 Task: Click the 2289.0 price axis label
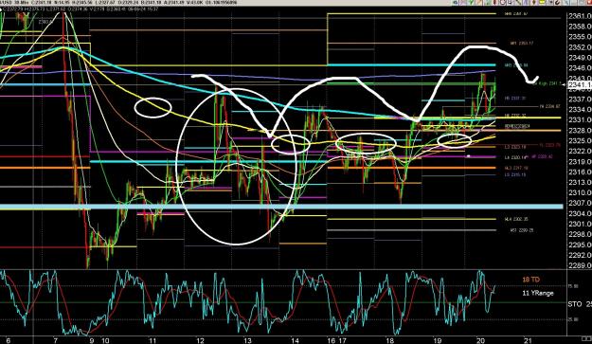point(581,266)
